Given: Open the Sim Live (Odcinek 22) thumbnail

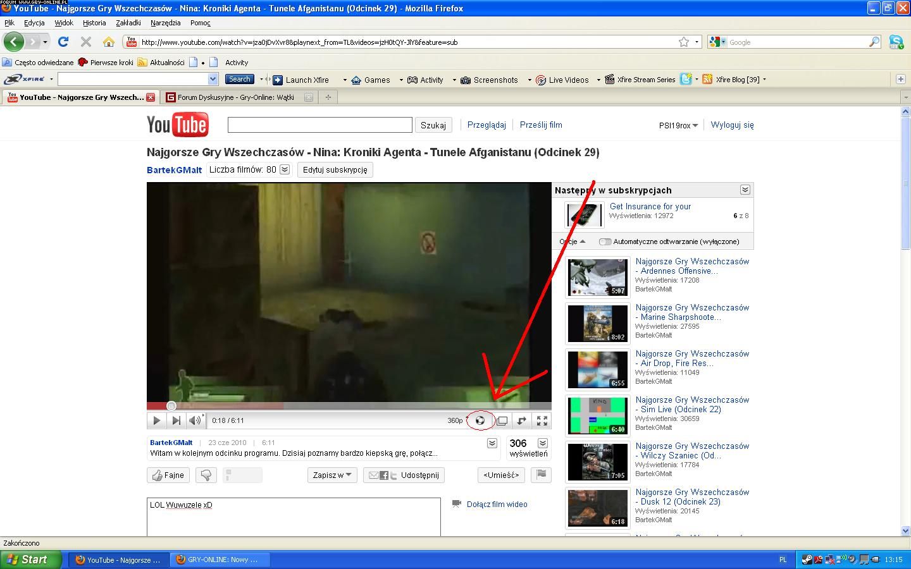Looking at the screenshot, I should (597, 415).
